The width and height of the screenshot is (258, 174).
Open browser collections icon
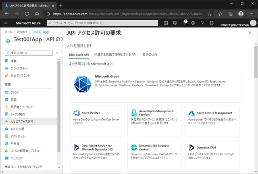(231, 14)
